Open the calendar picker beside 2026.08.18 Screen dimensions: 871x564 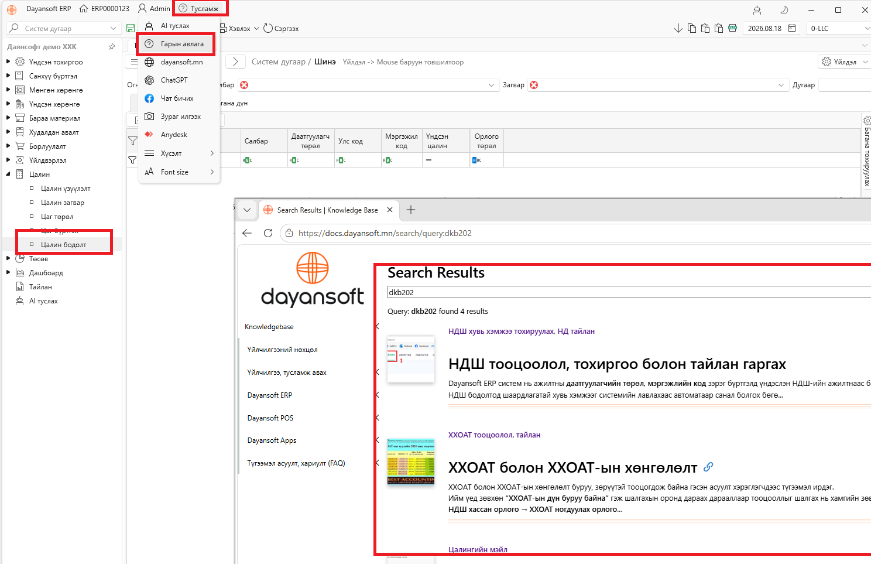click(792, 28)
